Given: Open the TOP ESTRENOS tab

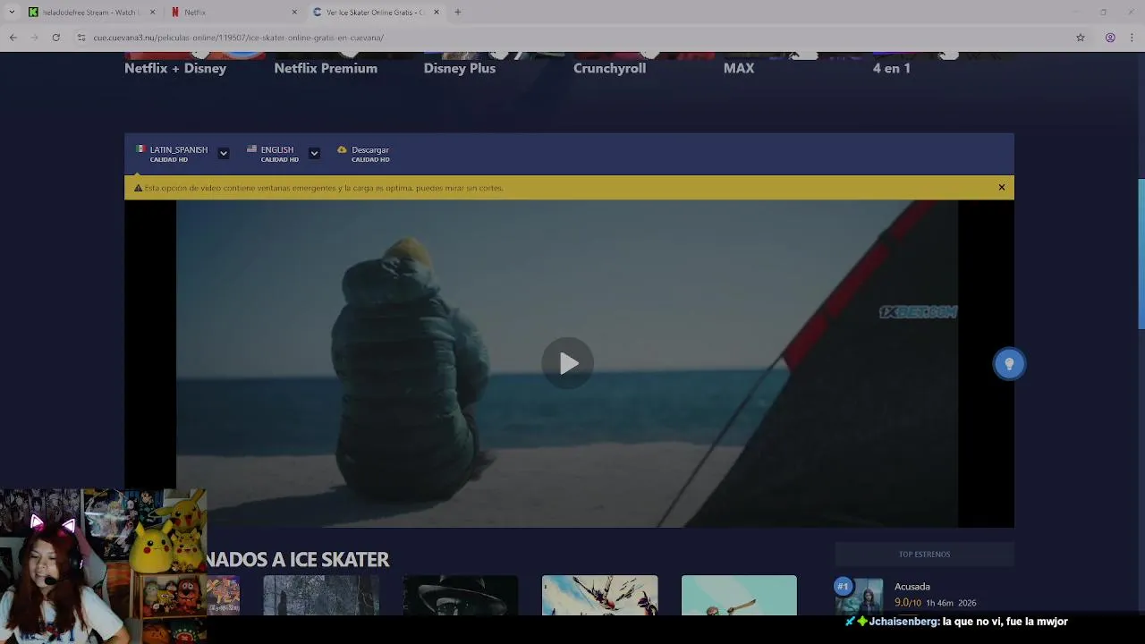Looking at the screenshot, I should pos(924,555).
